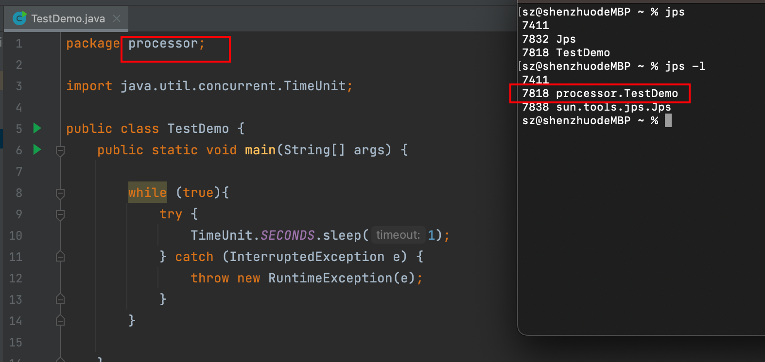Click line number 3 in the gutter

tap(19, 86)
